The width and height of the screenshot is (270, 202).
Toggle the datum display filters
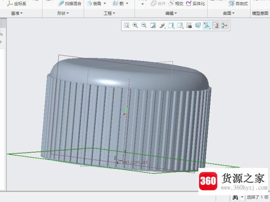207,26
